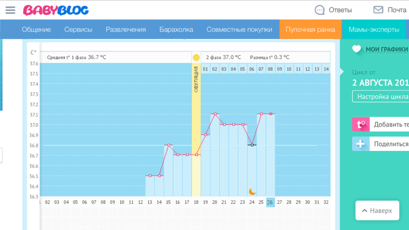Select highlighted day 26 on chart axis
The width and height of the screenshot is (409, 230).
pyautogui.click(x=270, y=202)
